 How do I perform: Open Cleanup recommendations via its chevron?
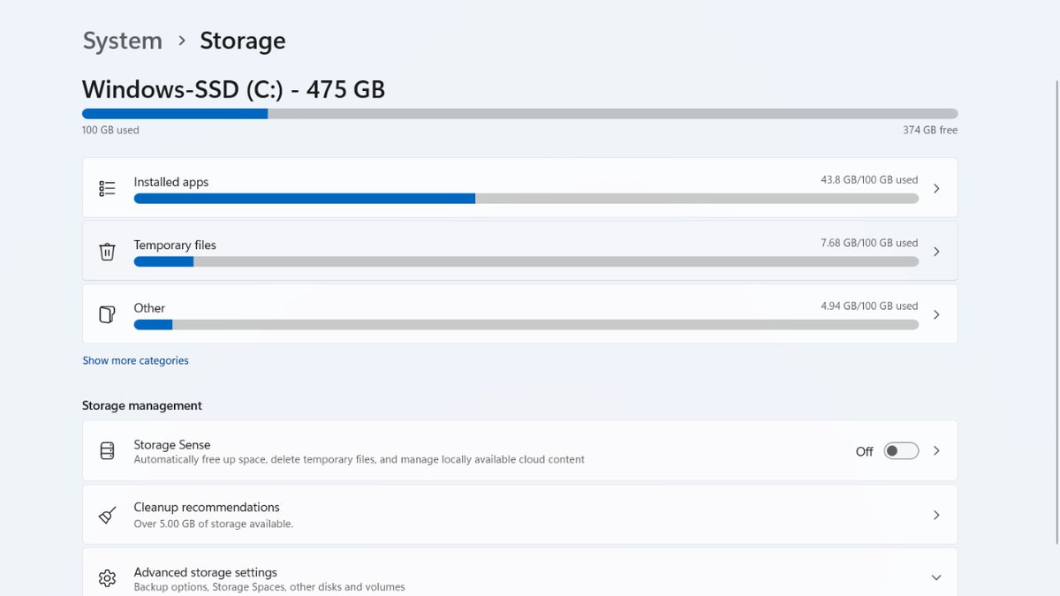(936, 515)
